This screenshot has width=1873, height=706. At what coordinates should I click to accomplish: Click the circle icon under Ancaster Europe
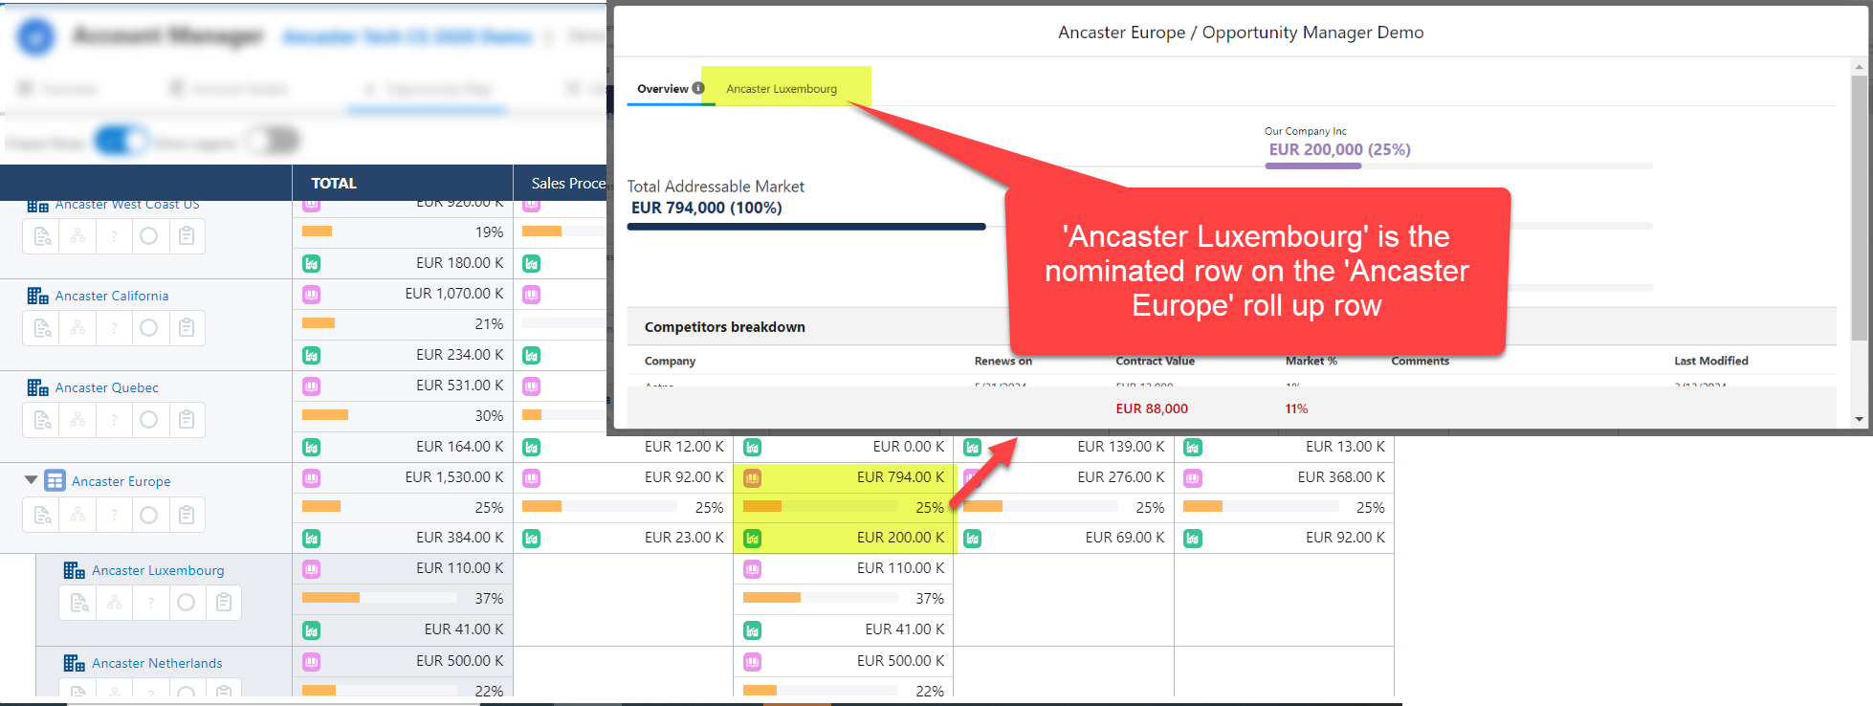(x=148, y=516)
